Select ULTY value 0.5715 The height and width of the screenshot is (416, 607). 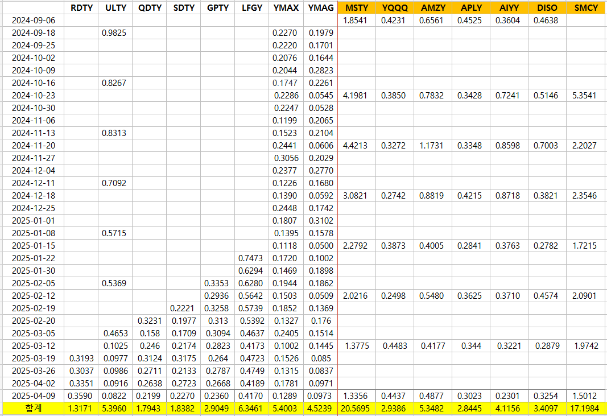tap(115, 233)
